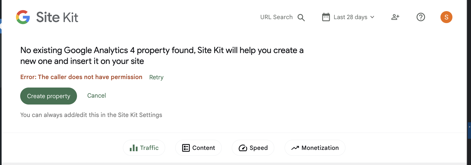Click the Cancel link

pyautogui.click(x=97, y=95)
